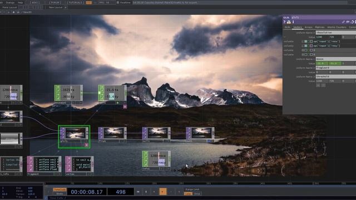Click the Pane Layout label
356x200 pixels.
tap(9, 7)
